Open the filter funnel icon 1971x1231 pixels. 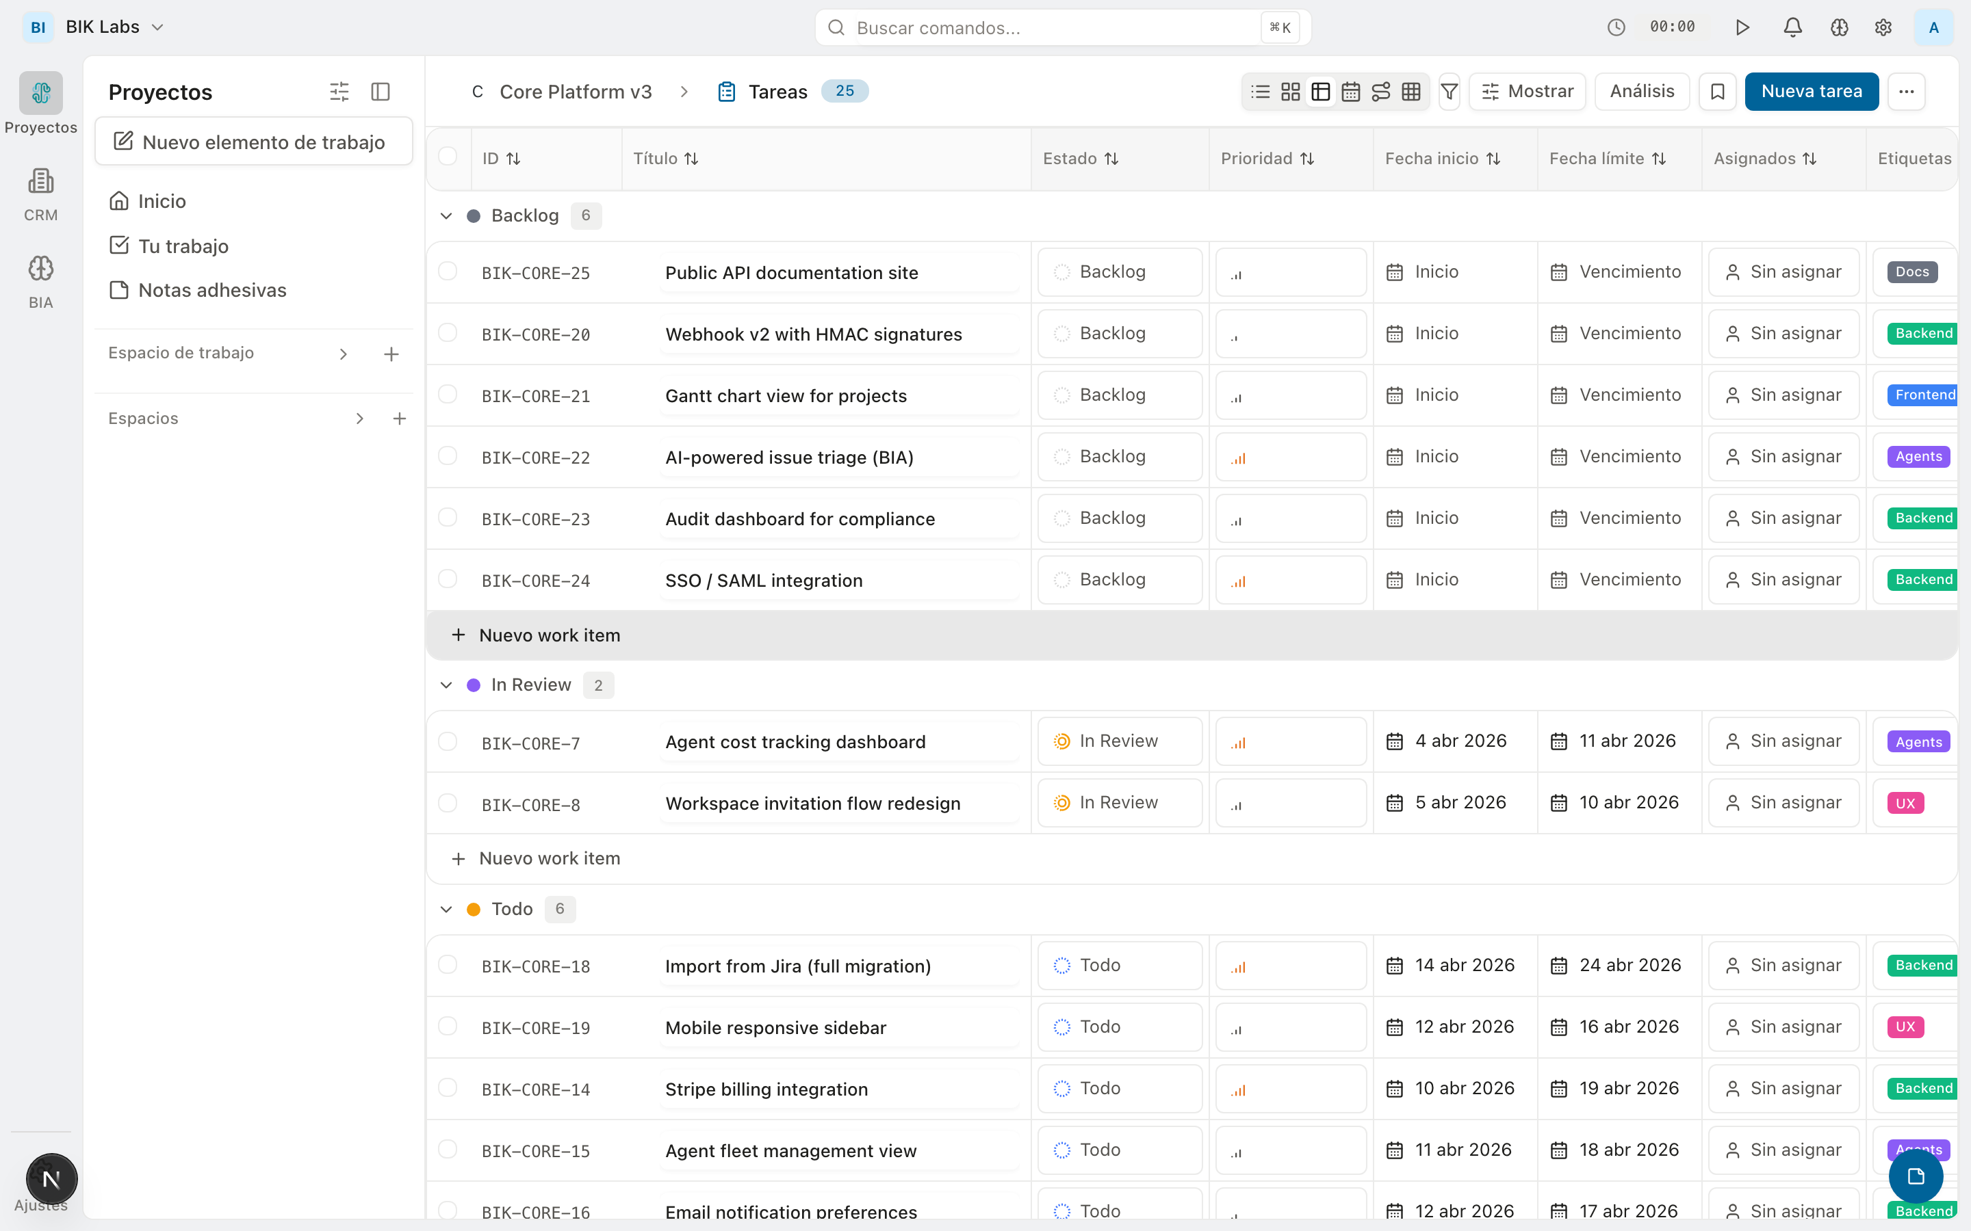click(x=1449, y=91)
